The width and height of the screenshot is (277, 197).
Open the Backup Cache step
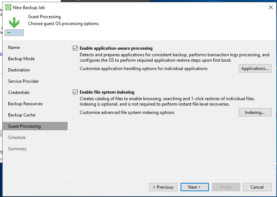[x=21, y=115]
